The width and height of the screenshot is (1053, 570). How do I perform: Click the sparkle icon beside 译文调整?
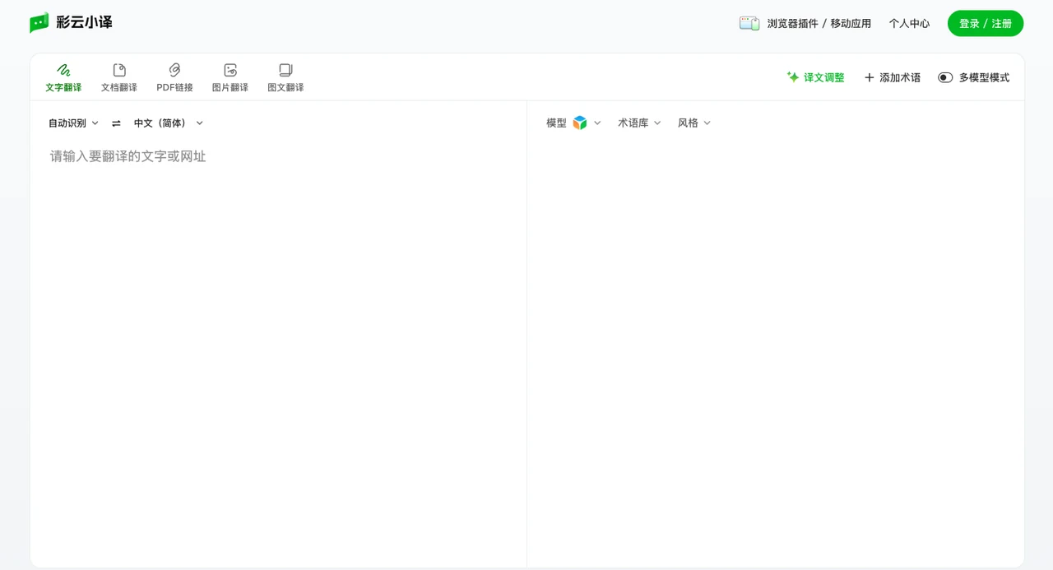pos(793,76)
